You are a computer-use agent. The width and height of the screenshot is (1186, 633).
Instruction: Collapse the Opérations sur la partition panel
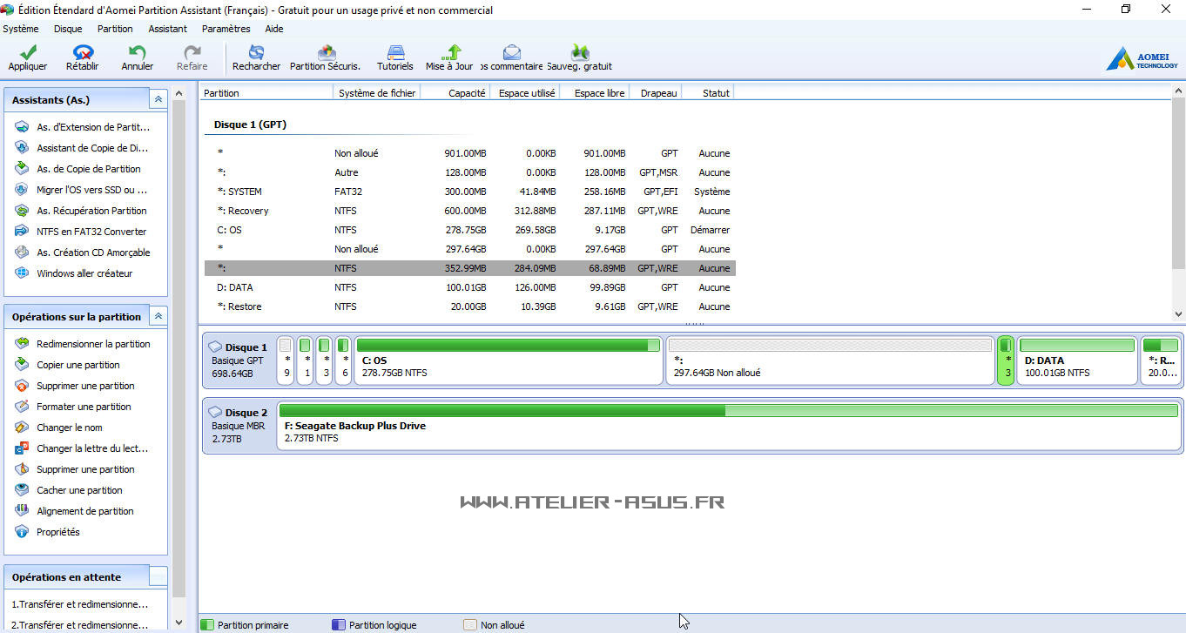158,317
